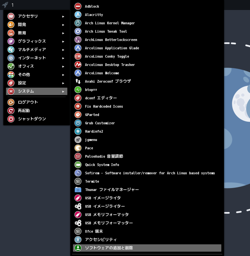250x256 pixels.
Task: Expand the 教育 submenu arrow
Action: pyautogui.click(x=63, y=33)
